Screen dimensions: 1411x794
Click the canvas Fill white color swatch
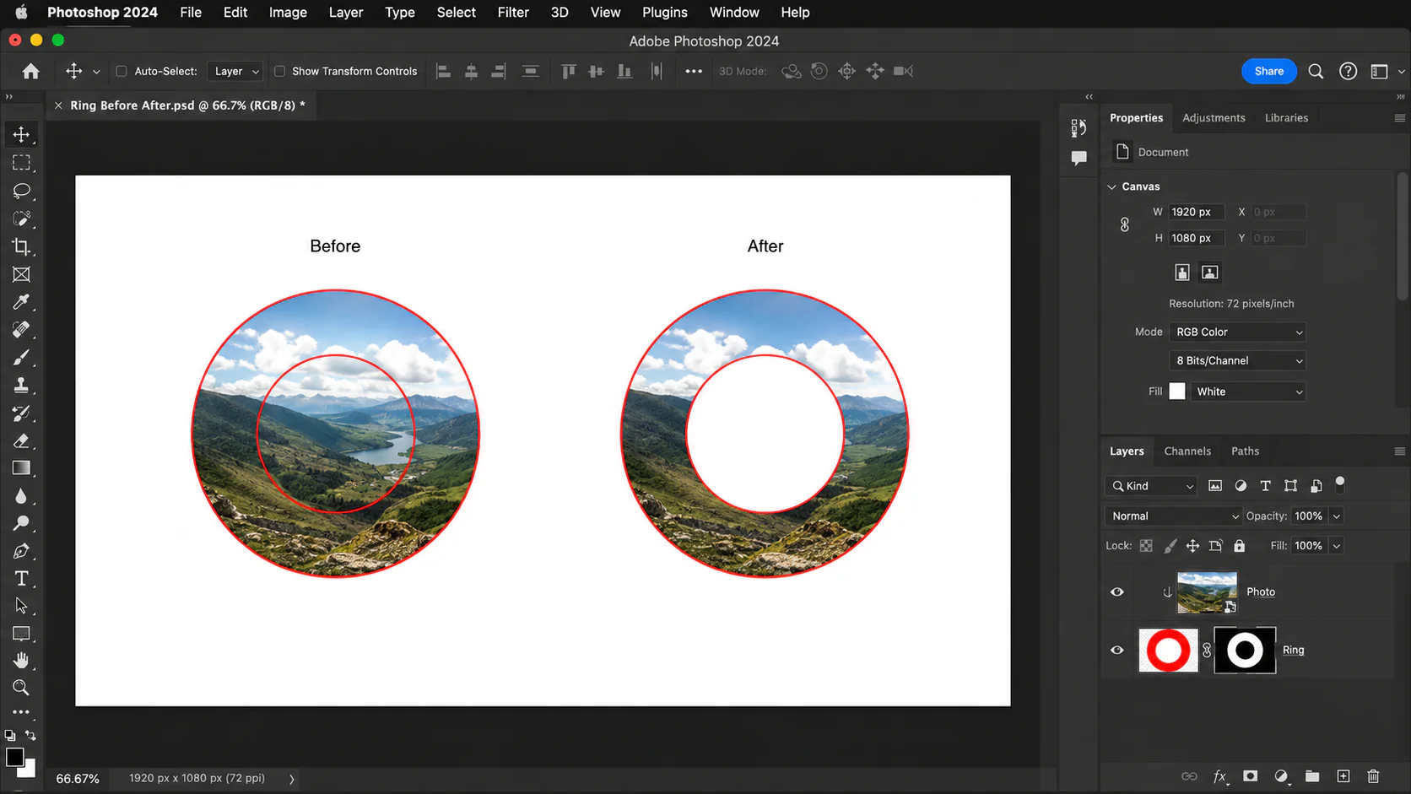(1177, 392)
